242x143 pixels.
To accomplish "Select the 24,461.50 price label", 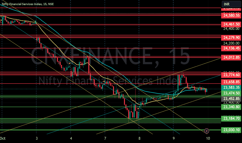I will (231, 24).
